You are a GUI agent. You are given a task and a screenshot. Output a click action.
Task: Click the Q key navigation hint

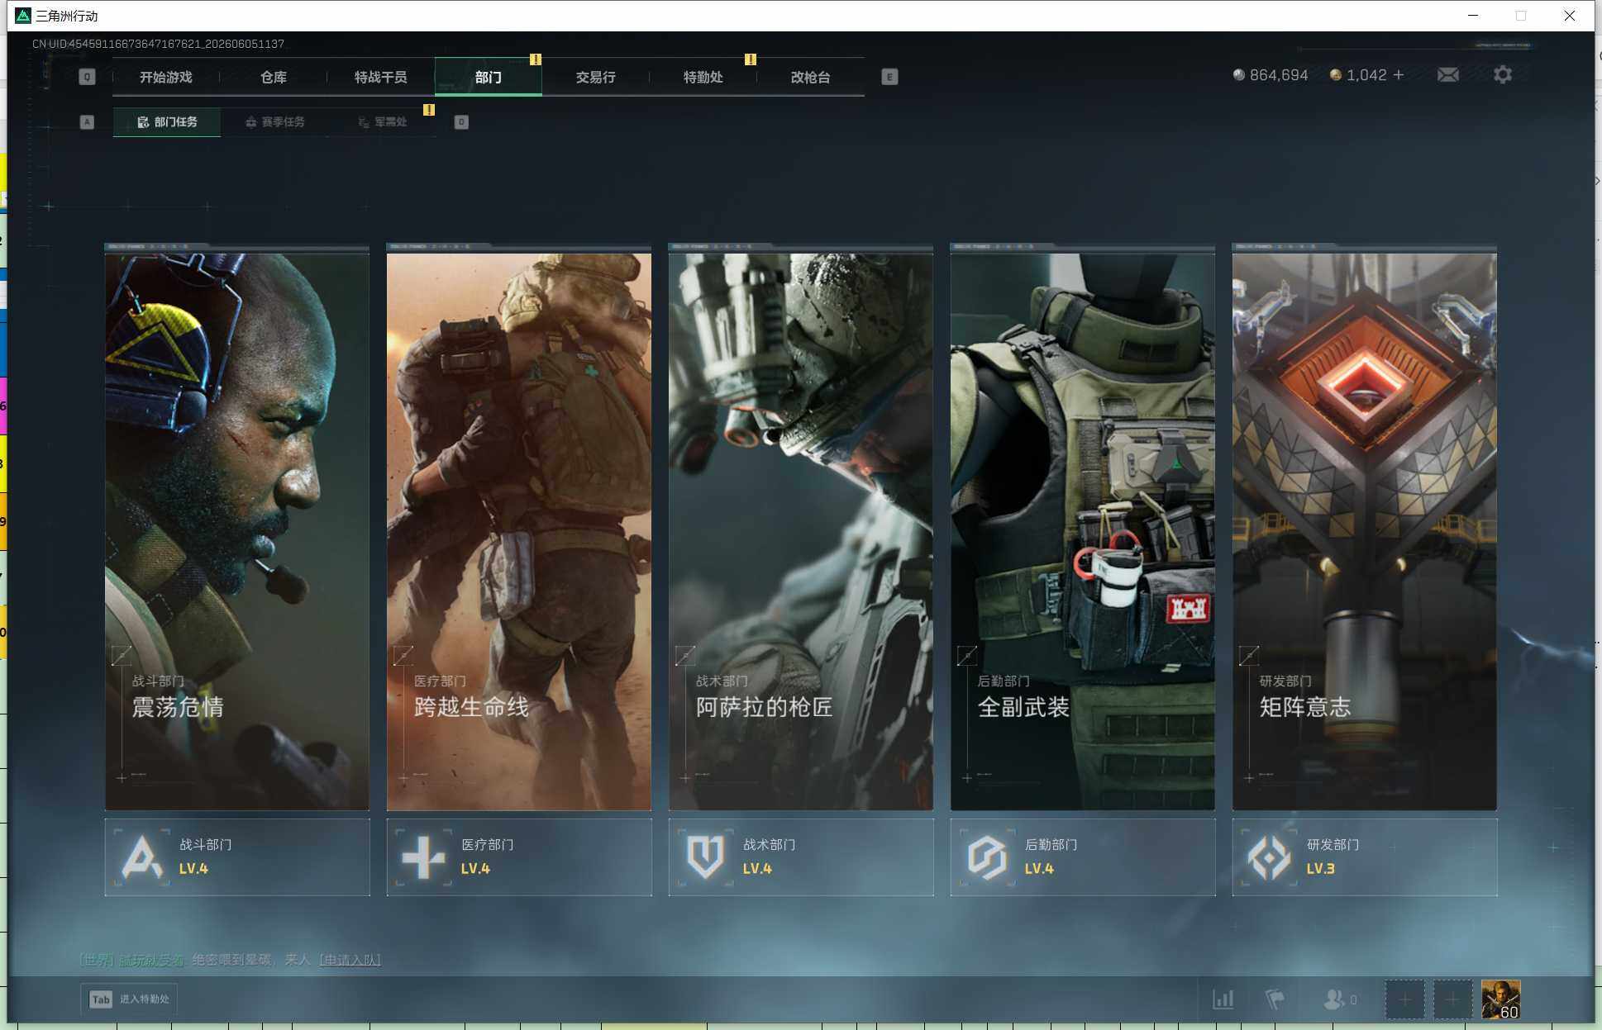pos(87,77)
